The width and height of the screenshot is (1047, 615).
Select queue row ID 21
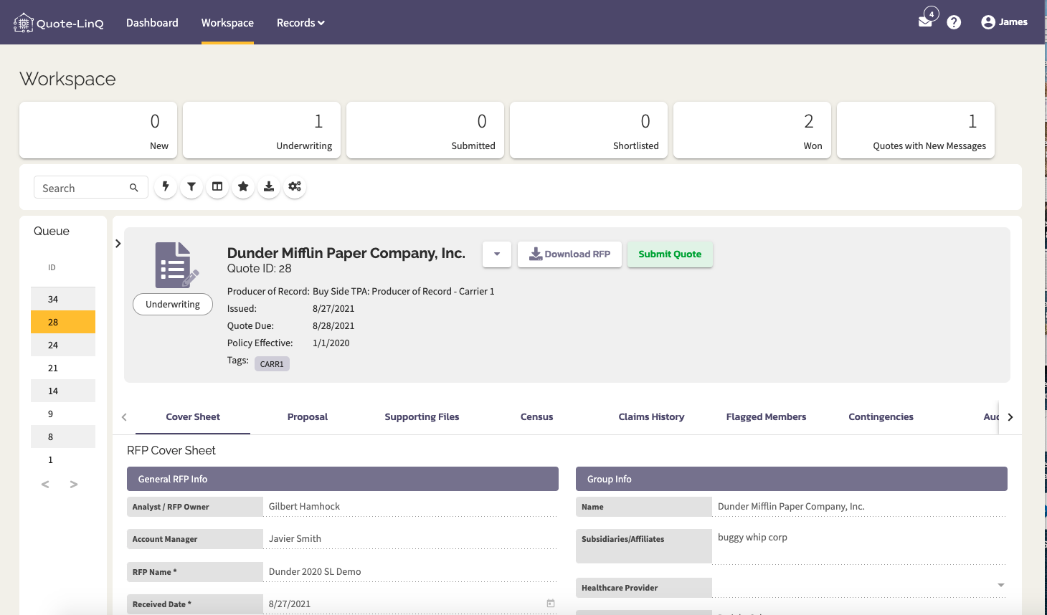[63, 368]
